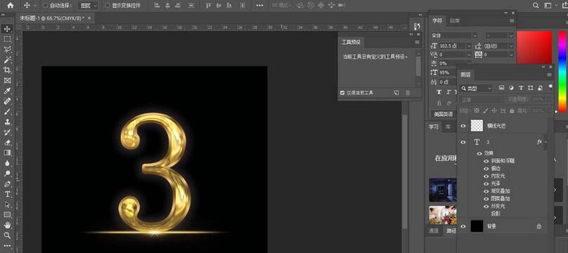Select the Zoom tool
Image resolution: width=568 pixels, height=253 pixels.
(7, 235)
